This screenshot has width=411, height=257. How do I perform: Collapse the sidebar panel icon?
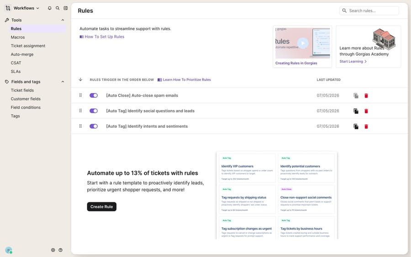click(x=65, y=8)
